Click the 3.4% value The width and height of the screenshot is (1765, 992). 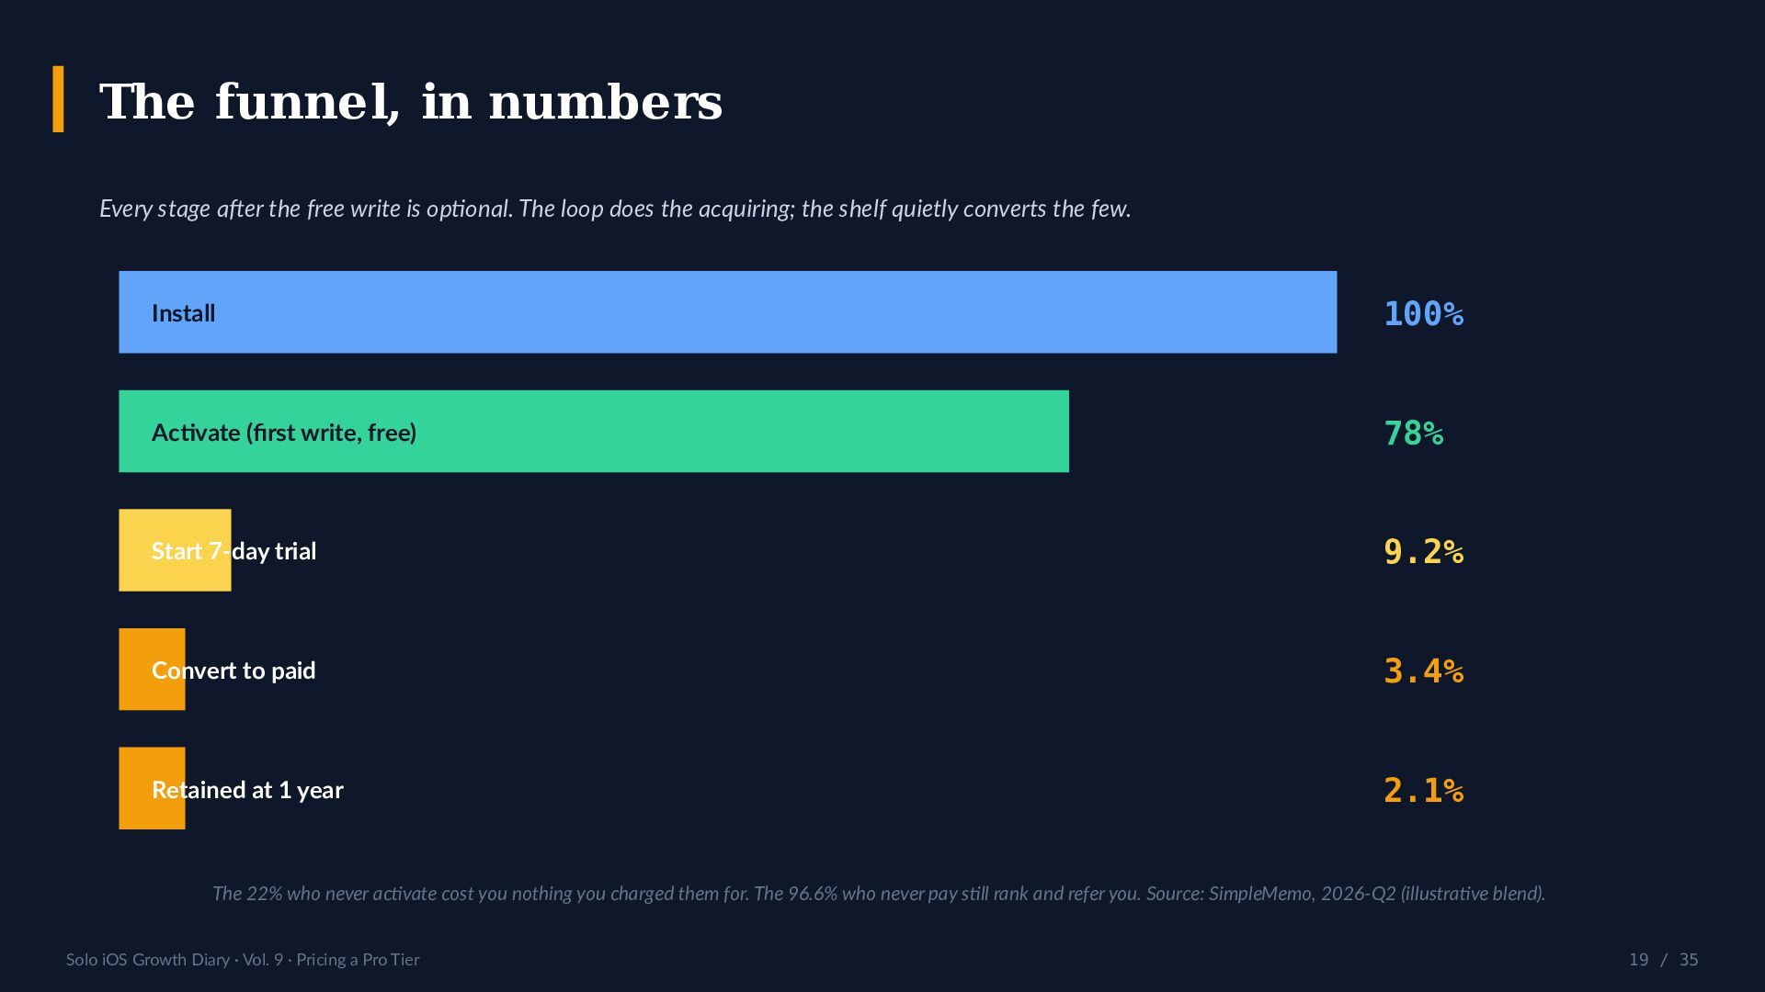tap(1424, 671)
